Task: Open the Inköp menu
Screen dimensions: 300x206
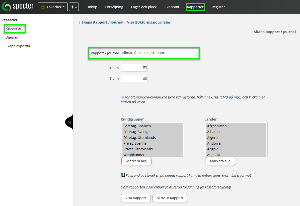Action: pos(92,7)
